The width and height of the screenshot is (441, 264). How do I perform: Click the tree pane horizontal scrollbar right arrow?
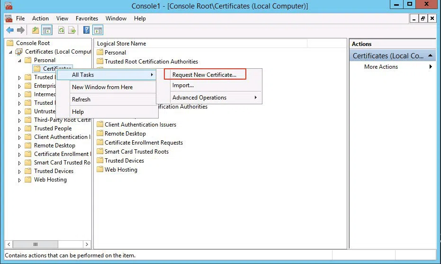pyautogui.click(x=87, y=245)
